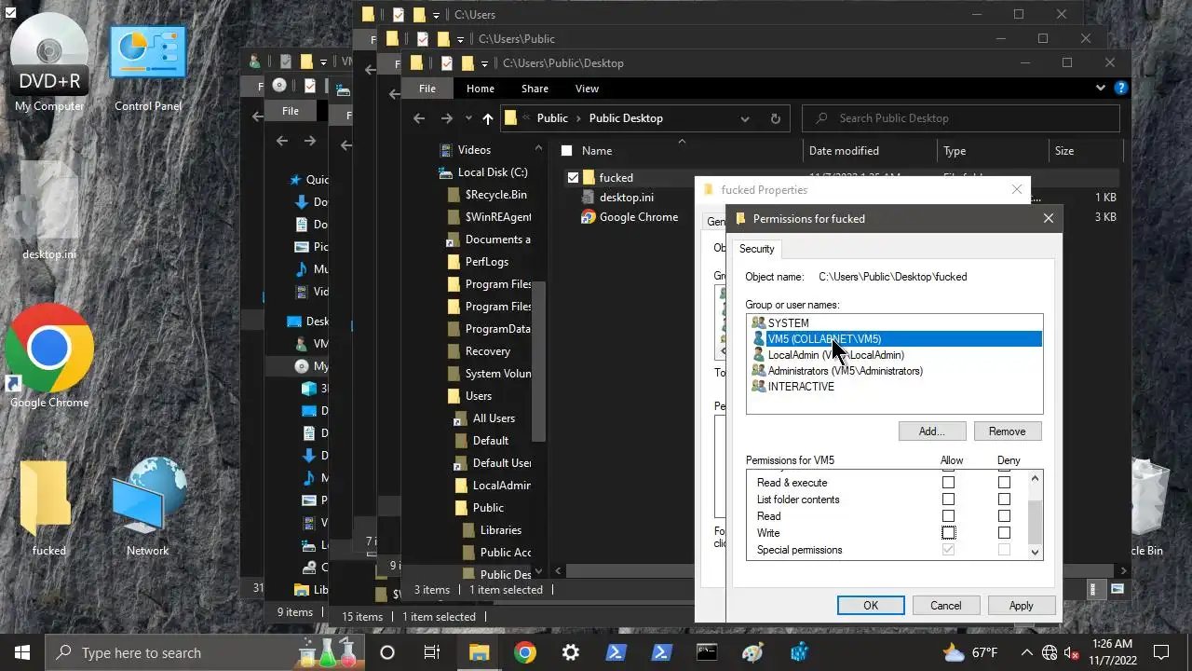Image resolution: width=1192 pixels, height=671 pixels.
Task: Confirm permissions with OK button
Action: pyautogui.click(x=871, y=605)
